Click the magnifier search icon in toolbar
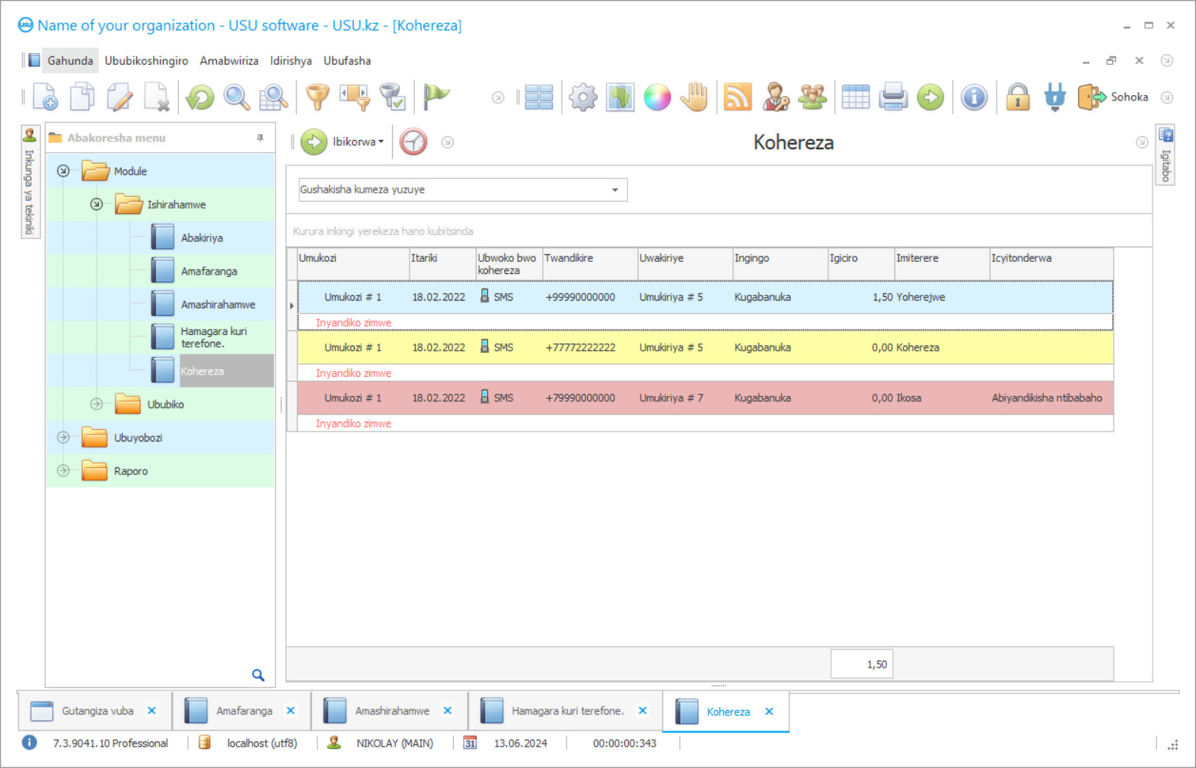The image size is (1196, 768). coord(237,97)
